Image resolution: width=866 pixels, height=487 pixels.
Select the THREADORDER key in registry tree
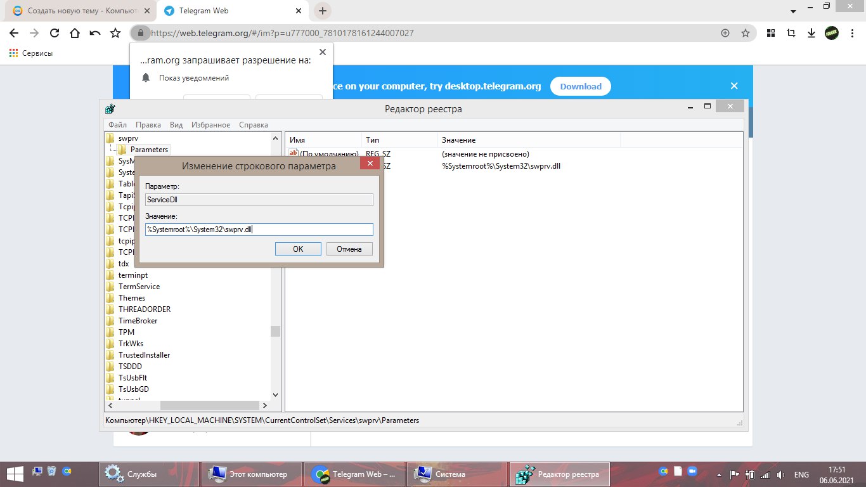[x=145, y=309]
